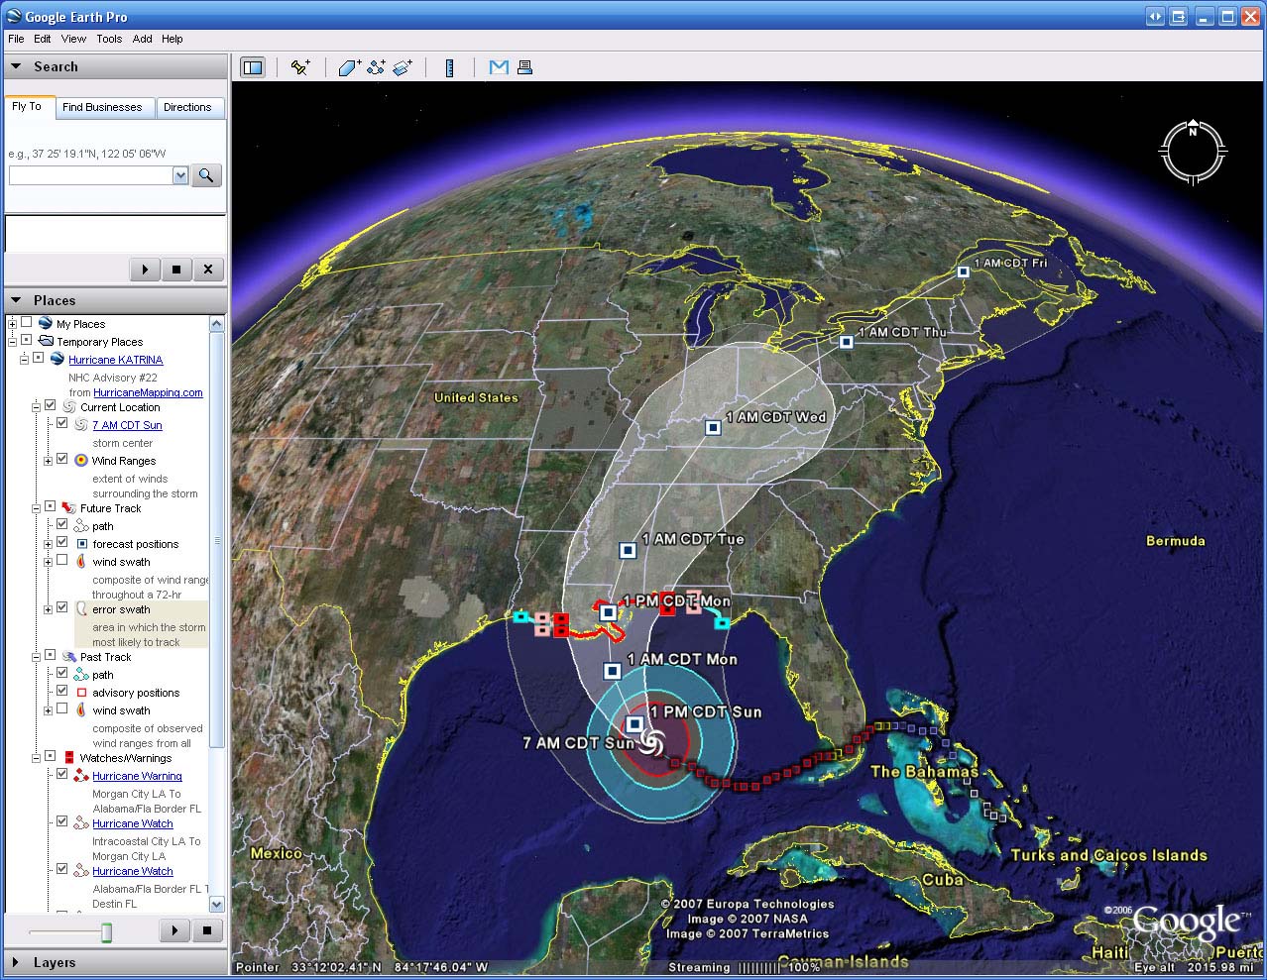This screenshot has height=980, width=1267.
Task: Click the Past Track icon in Places
Action: pos(68,656)
